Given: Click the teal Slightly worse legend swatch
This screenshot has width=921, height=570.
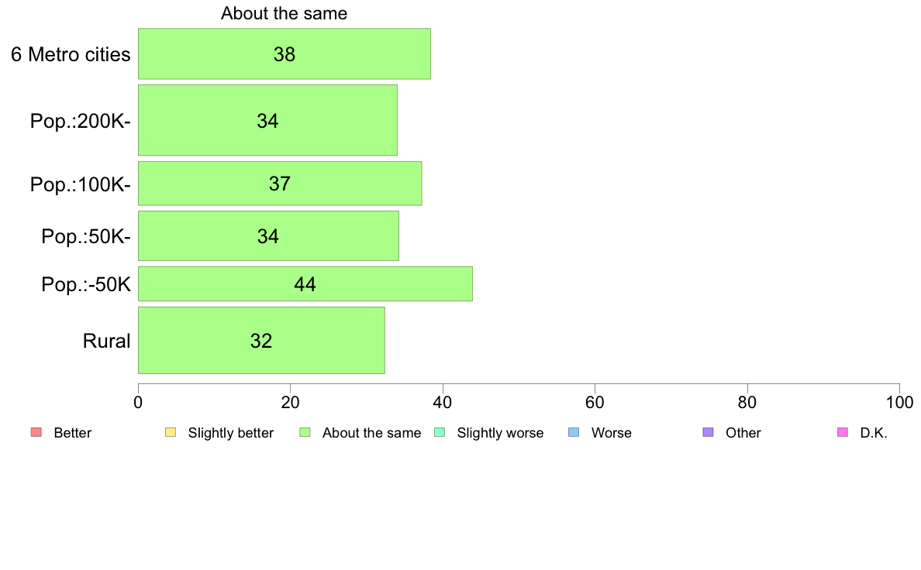Looking at the screenshot, I should tap(440, 433).
